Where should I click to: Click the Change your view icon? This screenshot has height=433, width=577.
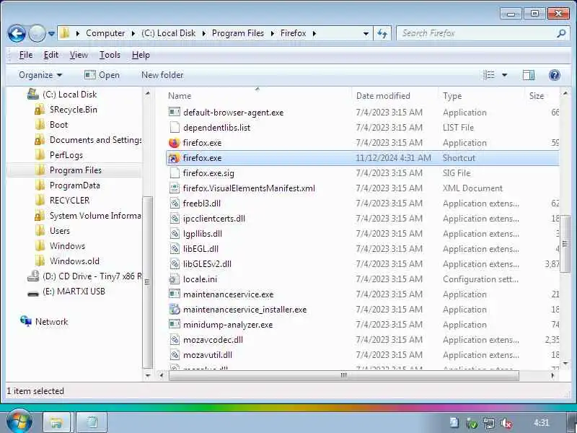click(489, 75)
